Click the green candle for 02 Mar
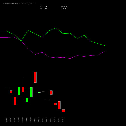 19,91
